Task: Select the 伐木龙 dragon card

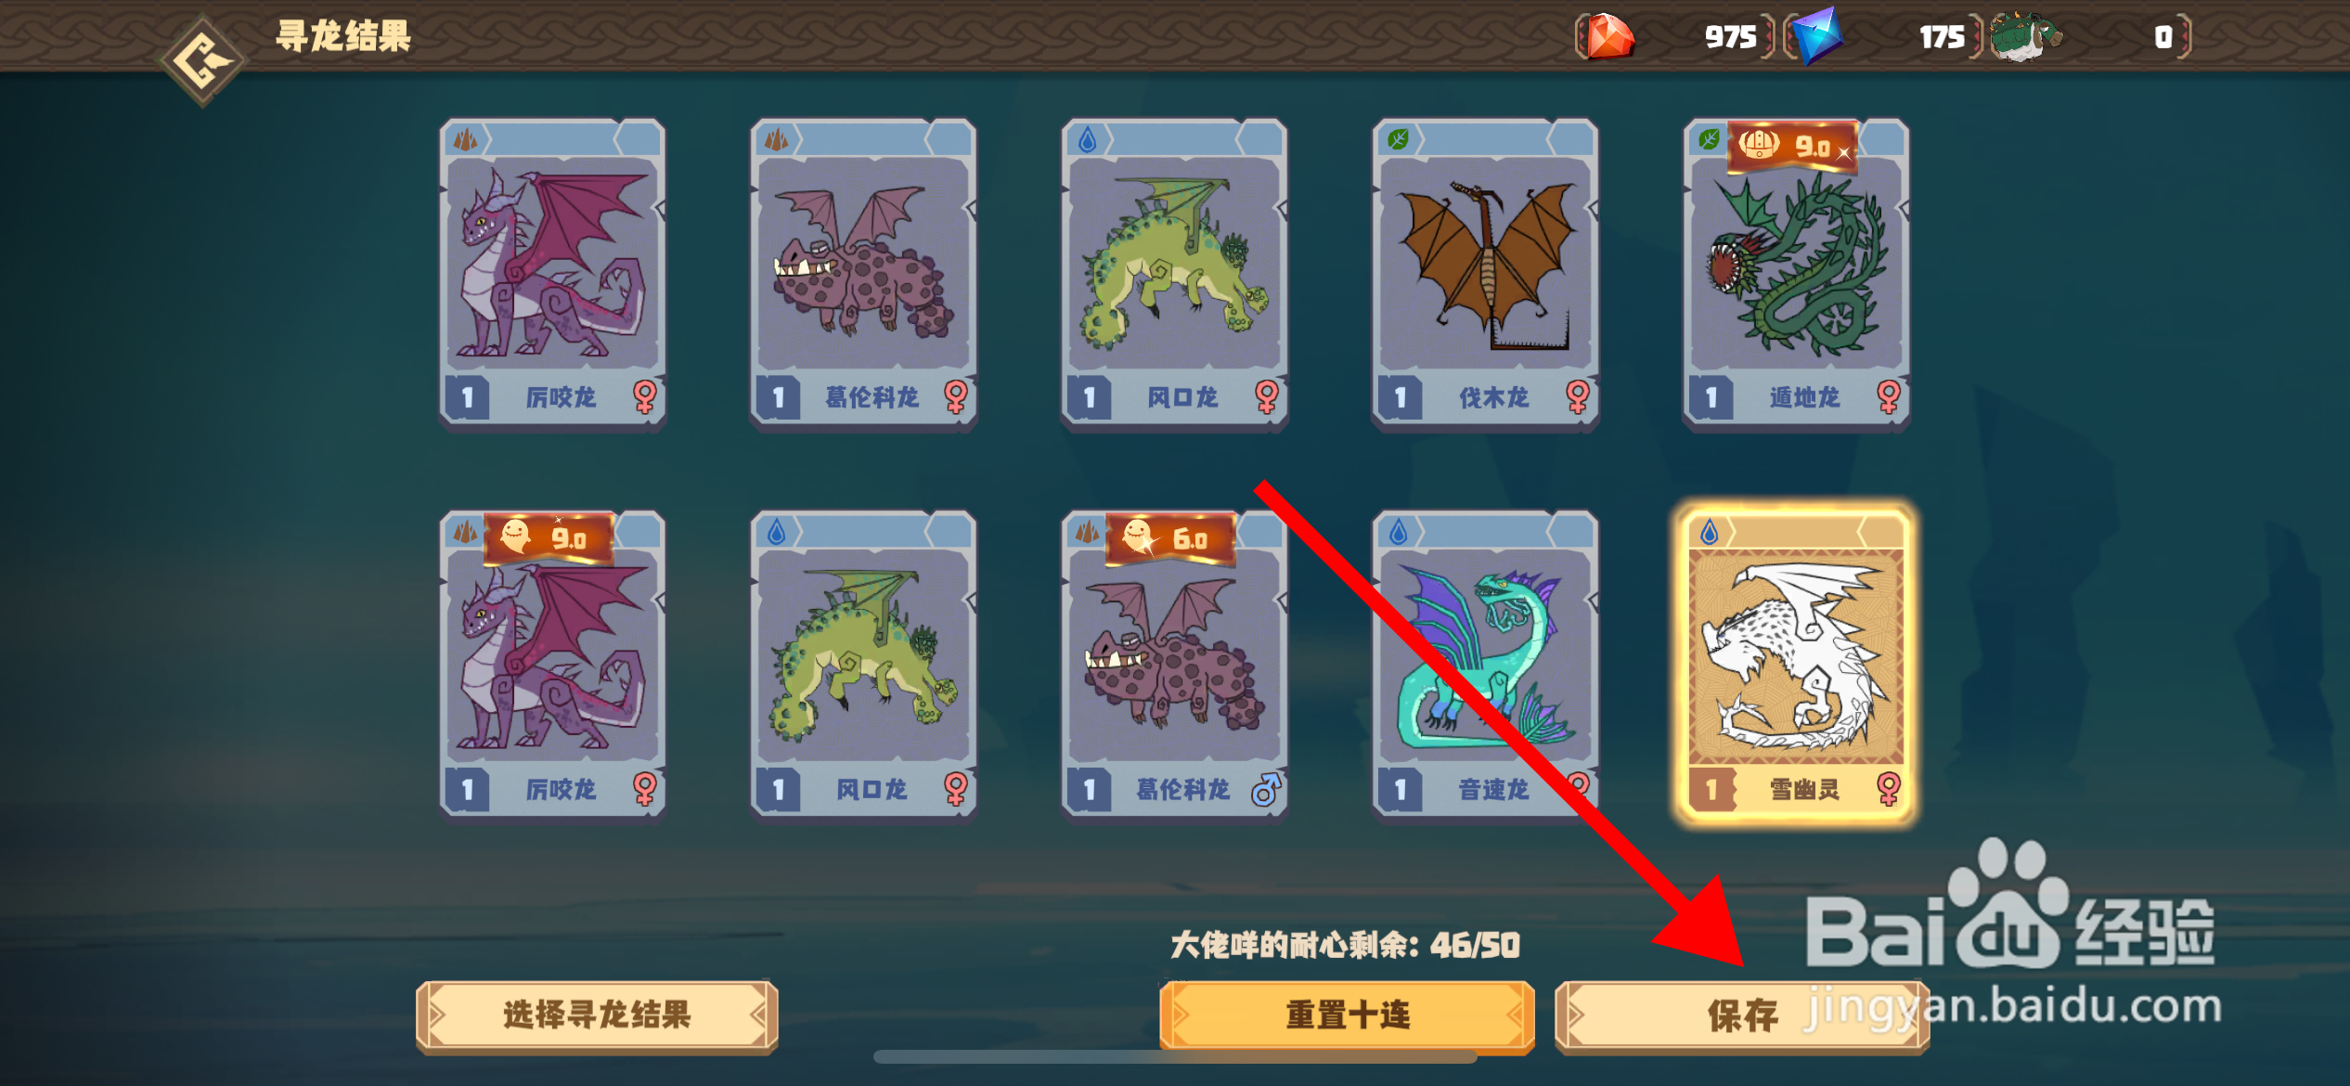Action: [x=1485, y=273]
